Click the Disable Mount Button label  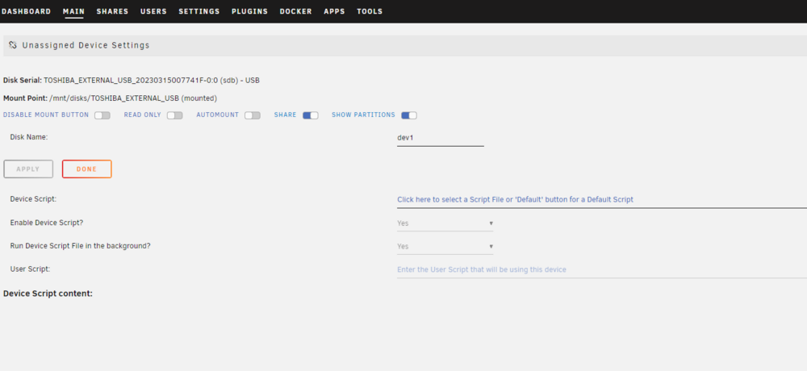(46, 115)
